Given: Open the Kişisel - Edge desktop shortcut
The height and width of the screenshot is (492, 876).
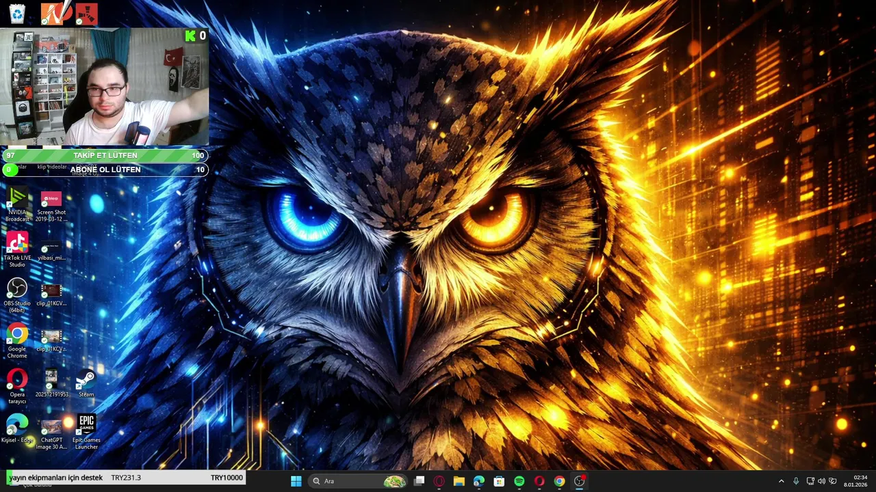Looking at the screenshot, I should coord(17,429).
